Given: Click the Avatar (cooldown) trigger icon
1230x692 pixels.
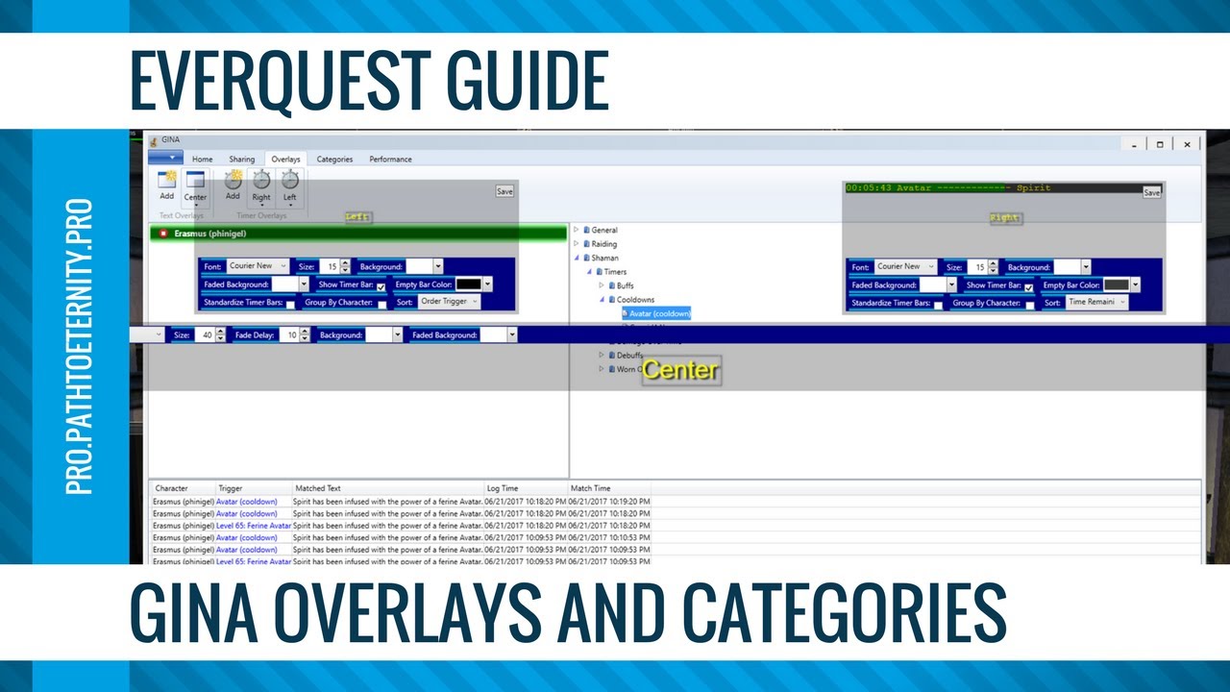Looking at the screenshot, I should point(625,313).
